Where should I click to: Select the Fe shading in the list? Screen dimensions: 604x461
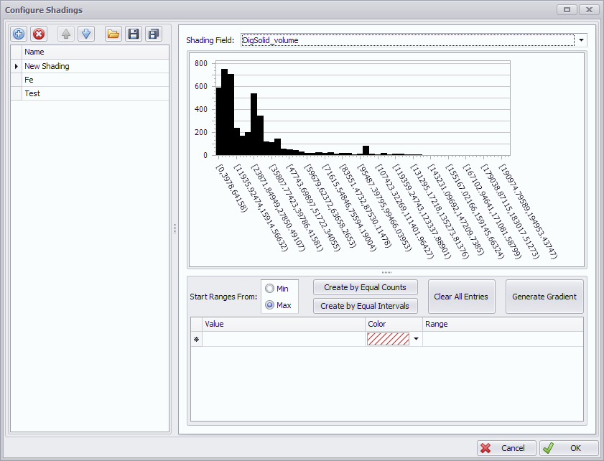pyautogui.click(x=29, y=80)
